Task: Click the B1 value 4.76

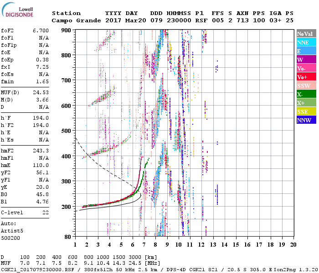Action: click(x=42, y=202)
